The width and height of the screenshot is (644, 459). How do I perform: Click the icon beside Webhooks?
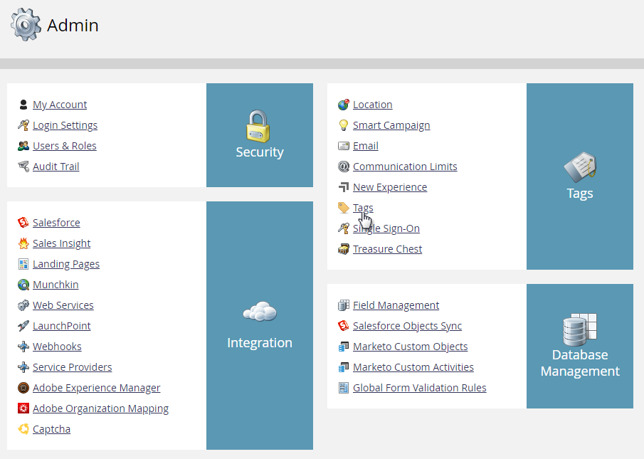coord(23,347)
